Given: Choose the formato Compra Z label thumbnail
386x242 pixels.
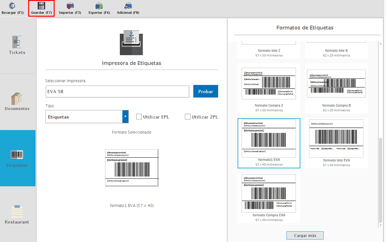Looking at the screenshot, I should [x=269, y=84].
